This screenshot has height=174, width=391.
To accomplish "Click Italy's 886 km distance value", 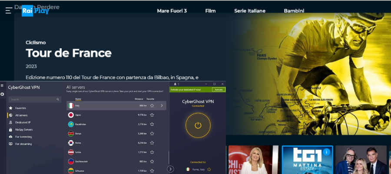I will [x=143, y=106].
